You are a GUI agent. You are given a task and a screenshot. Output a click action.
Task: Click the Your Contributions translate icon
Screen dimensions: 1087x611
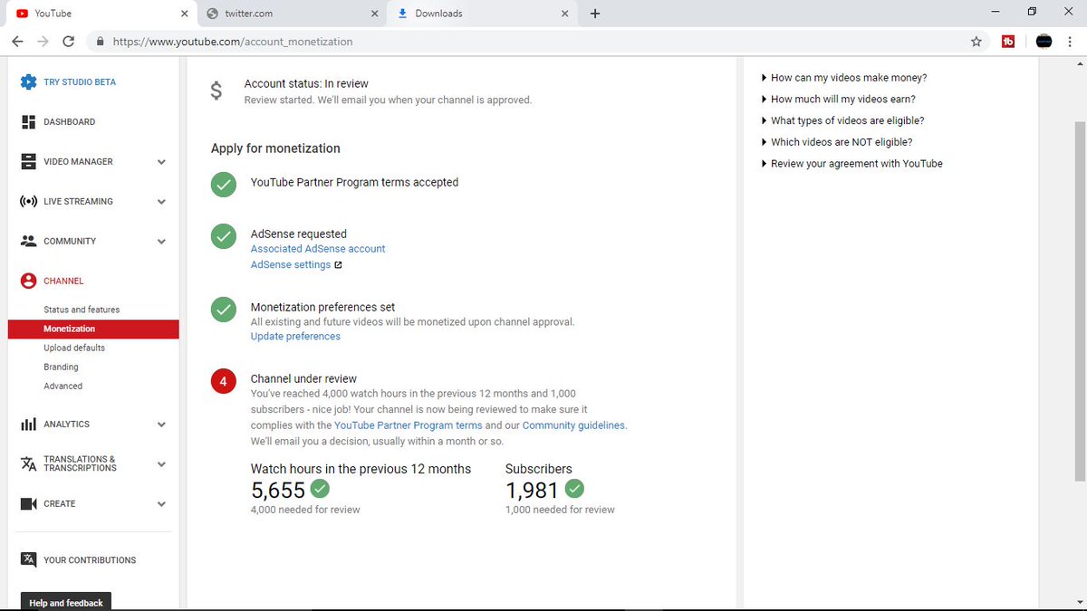pyautogui.click(x=28, y=559)
